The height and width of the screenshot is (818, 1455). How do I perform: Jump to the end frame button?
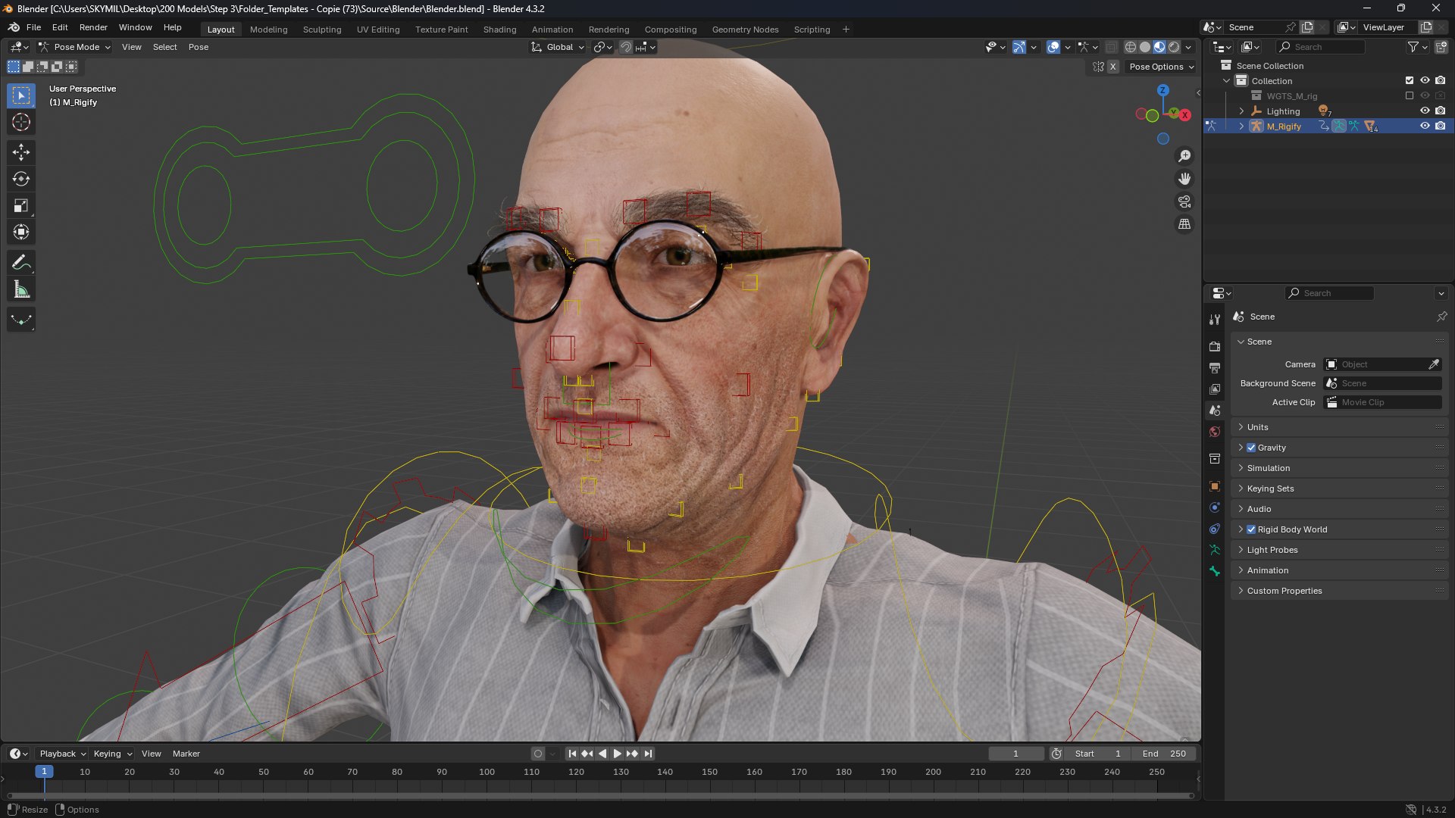coord(648,754)
